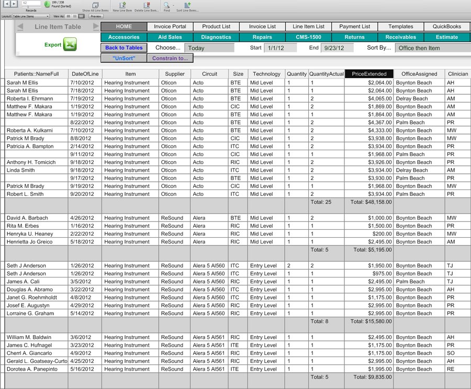Open the Invoice Portal tab
Viewport: 471px width, 389px height.
click(x=170, y=27)
